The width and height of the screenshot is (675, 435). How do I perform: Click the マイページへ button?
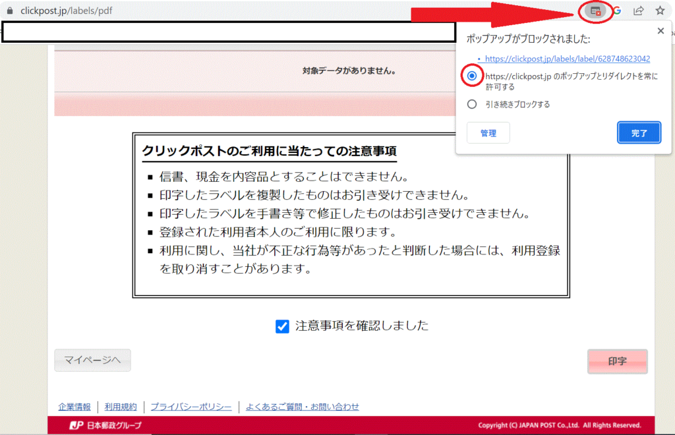coord(92,360)
